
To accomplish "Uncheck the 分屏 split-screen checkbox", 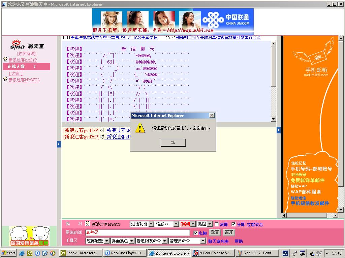I will tap(234, 224).
